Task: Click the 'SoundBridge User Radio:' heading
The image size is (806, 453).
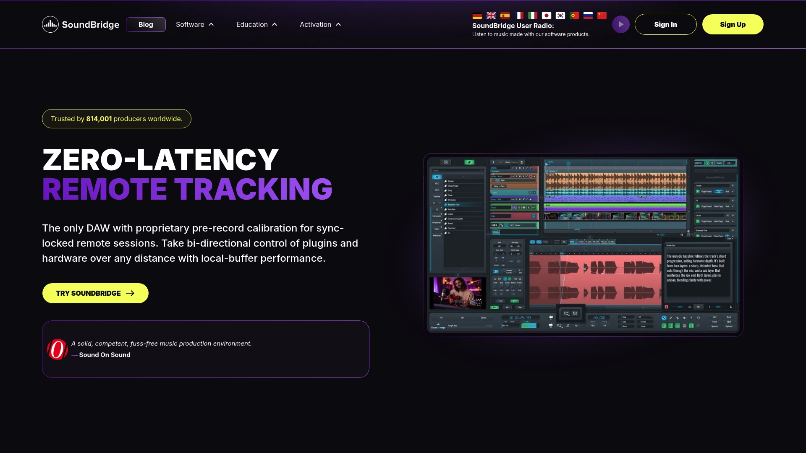Action: (513, 26)
